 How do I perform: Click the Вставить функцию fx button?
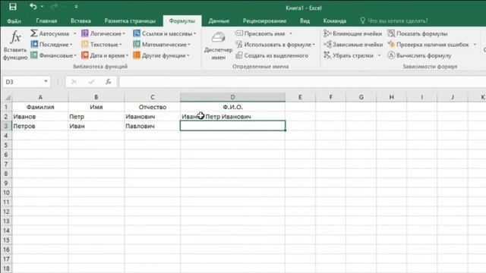coord(15,45)
